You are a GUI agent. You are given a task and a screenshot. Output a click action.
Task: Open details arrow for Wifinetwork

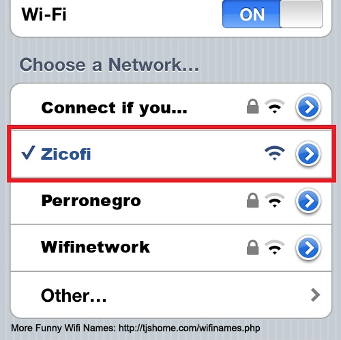pyautogui.click(x=308, y=248)
